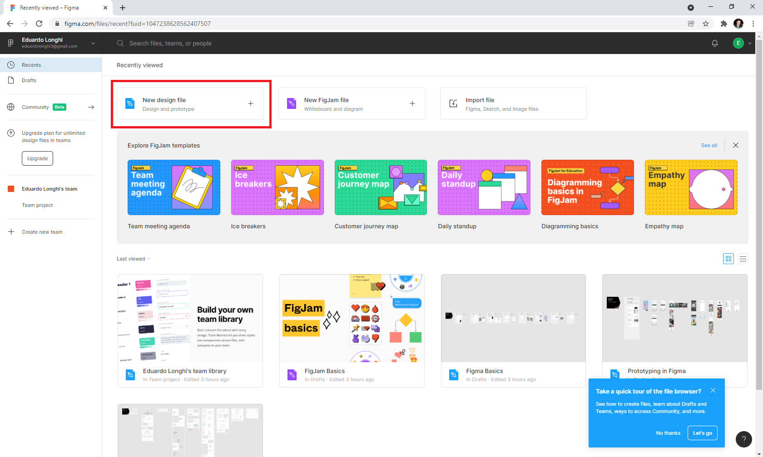Close the Explore FigJam templates section
The width and height of the screenshot is (763, 457).
click(736, 145)
